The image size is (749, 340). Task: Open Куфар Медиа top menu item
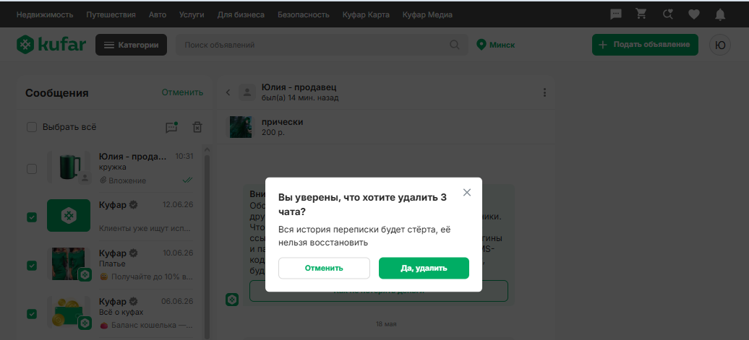(x=427, y=14)
